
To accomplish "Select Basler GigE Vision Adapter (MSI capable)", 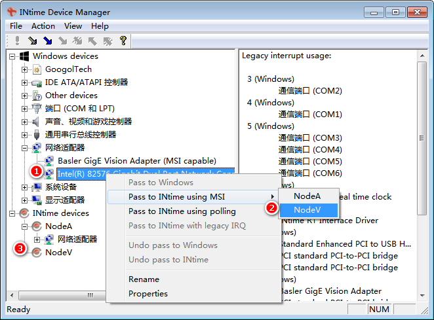I will click(137, 161).
